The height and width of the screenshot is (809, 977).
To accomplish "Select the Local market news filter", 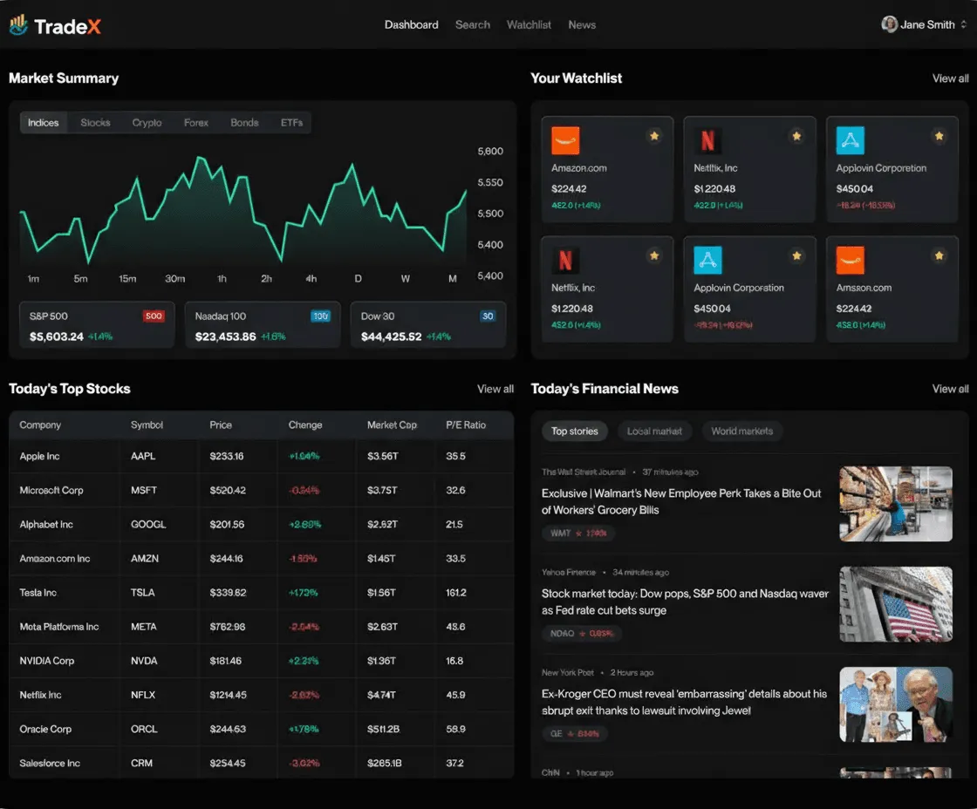I will click(x=654, y=431).
